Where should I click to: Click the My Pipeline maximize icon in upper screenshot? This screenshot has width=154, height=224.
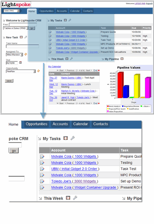122,59
